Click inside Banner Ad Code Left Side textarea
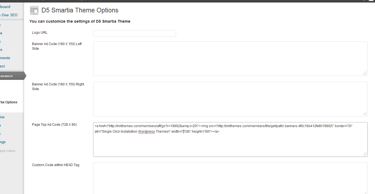 click(x=230, y=59)
